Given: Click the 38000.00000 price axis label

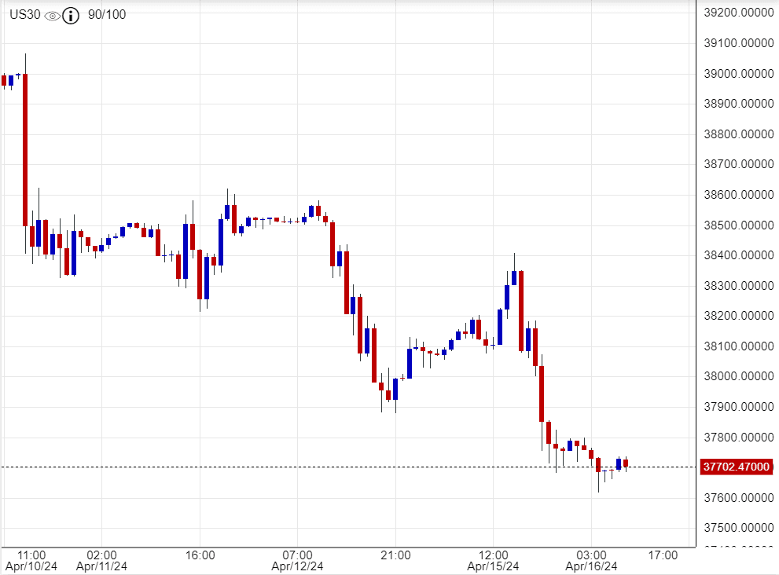Looking at the screenshot, I should [737, 376].
